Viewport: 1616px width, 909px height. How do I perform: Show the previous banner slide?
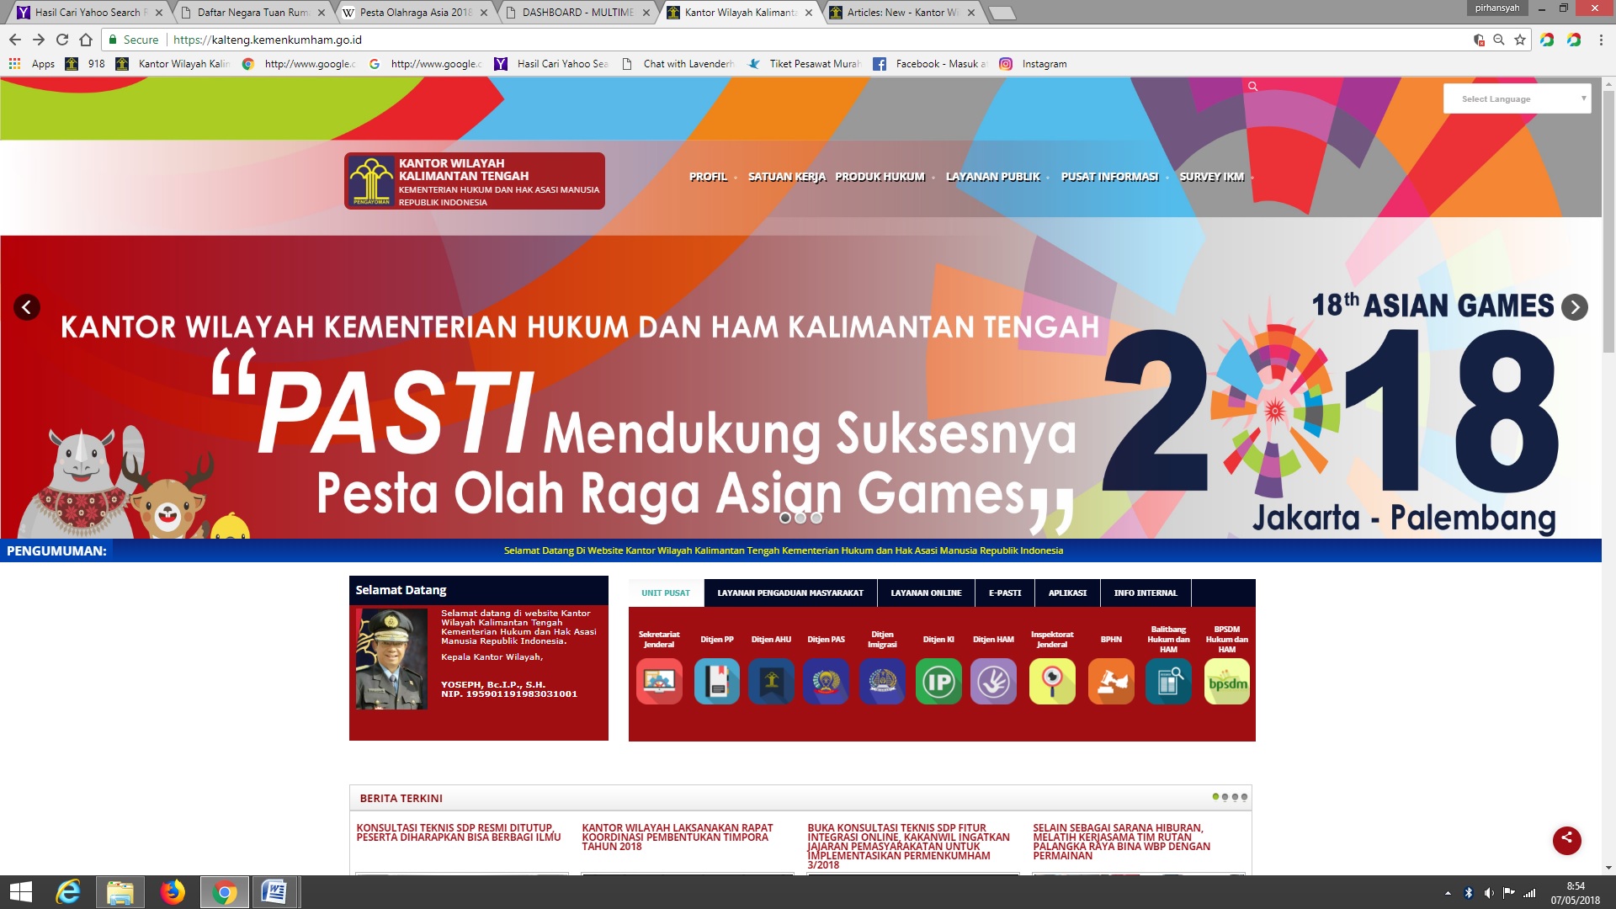[27, 307]
